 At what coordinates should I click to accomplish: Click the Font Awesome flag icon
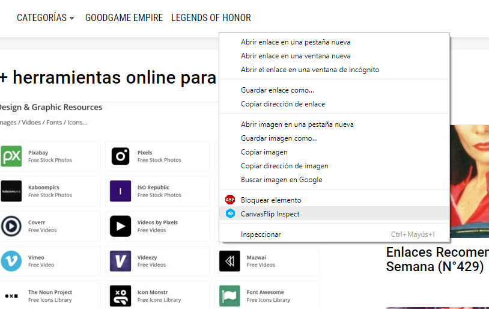click(229, 296)
